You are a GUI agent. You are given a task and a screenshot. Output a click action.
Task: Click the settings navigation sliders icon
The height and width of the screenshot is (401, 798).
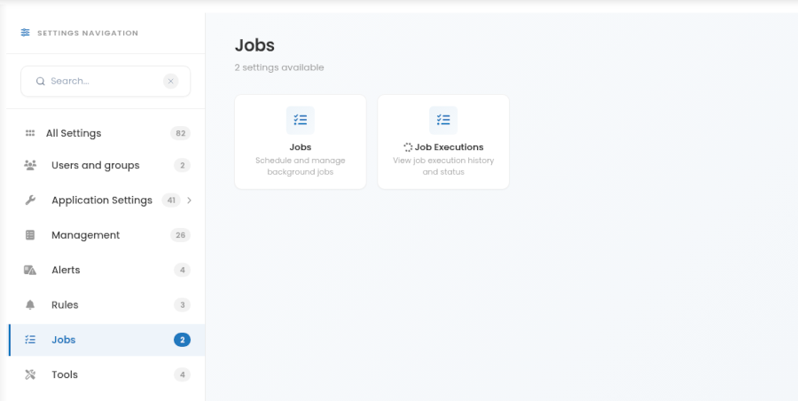click(x=25, y=33)
